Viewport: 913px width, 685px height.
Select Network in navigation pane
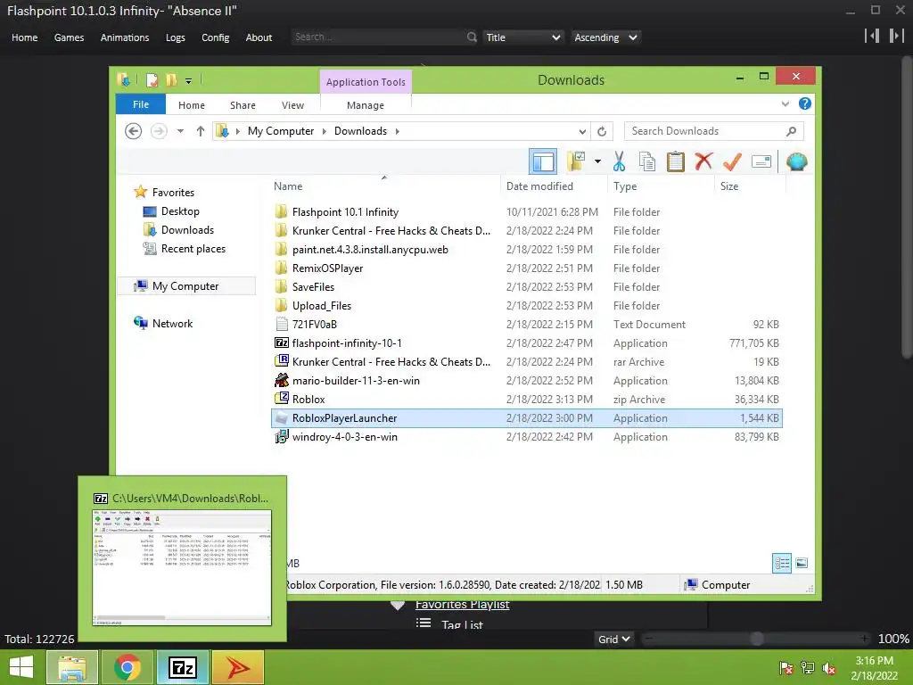(172, 323)
